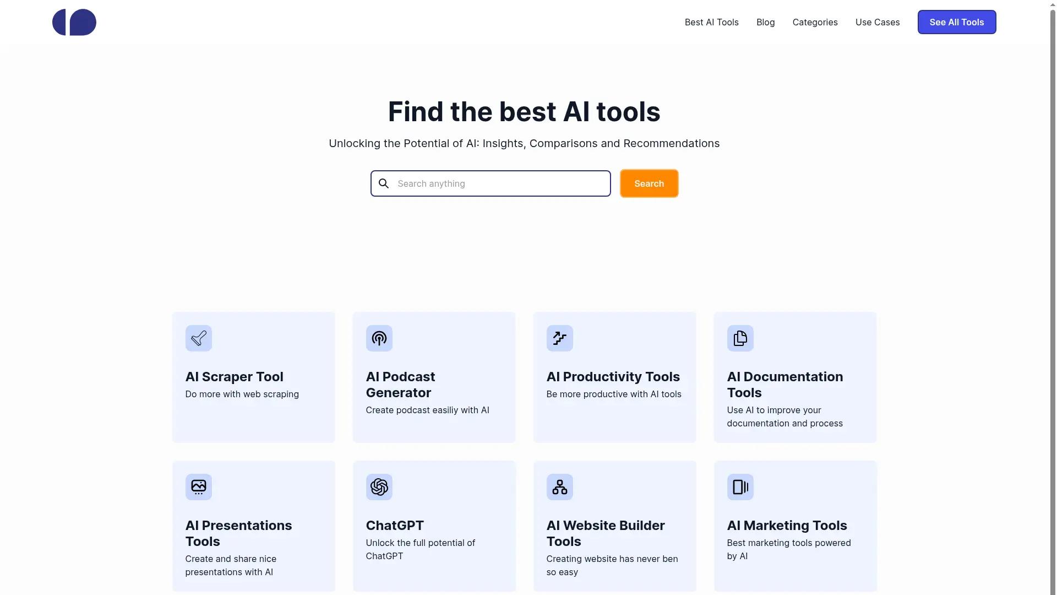
Task: Click the ChatGPT logo icon
Action: [379, 487]
